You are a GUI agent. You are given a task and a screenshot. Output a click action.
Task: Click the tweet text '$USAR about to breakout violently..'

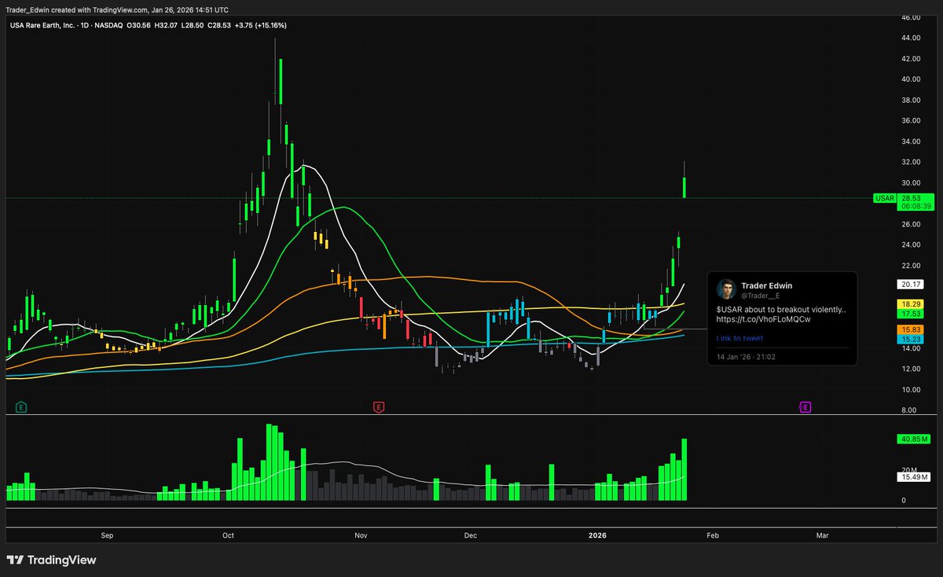click(781, 310)
